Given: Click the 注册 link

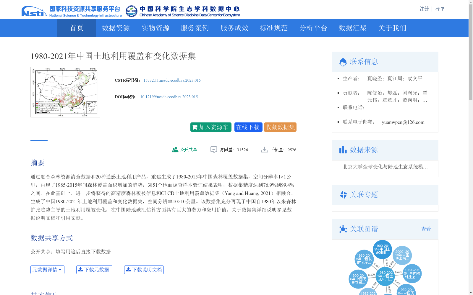Looking at the screenshot, I should tap(424, 9).
